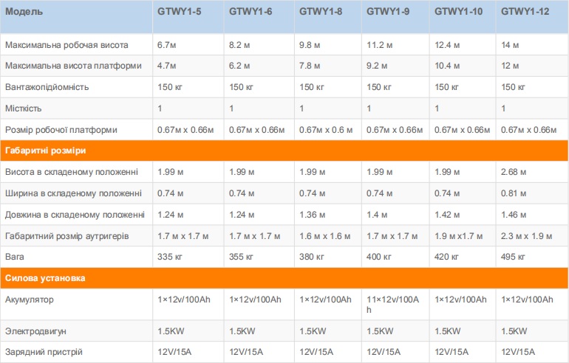The height and width of the screenshot is (363, 569).
Task: Click '1×12v/100Ah' in the GTWY1-5 column
Action: 183,300
